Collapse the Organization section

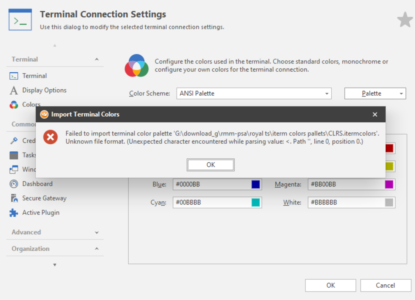tap(97, 249)
